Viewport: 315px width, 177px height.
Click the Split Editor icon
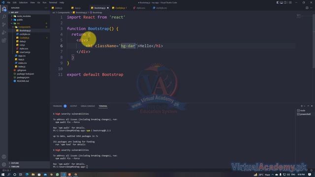pos(307,8)
